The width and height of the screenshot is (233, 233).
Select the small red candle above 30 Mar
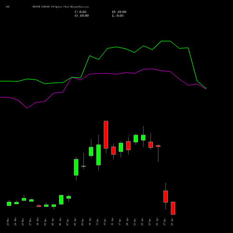39,206
